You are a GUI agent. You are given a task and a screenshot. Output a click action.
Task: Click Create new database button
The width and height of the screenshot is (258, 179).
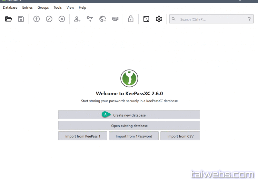pyautogui.click(x=129, y=115)
